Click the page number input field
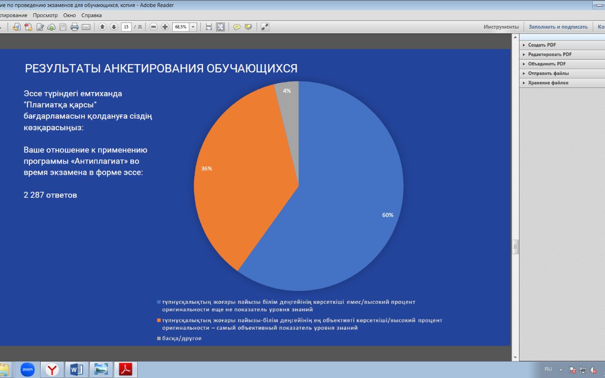 point(126,27)
